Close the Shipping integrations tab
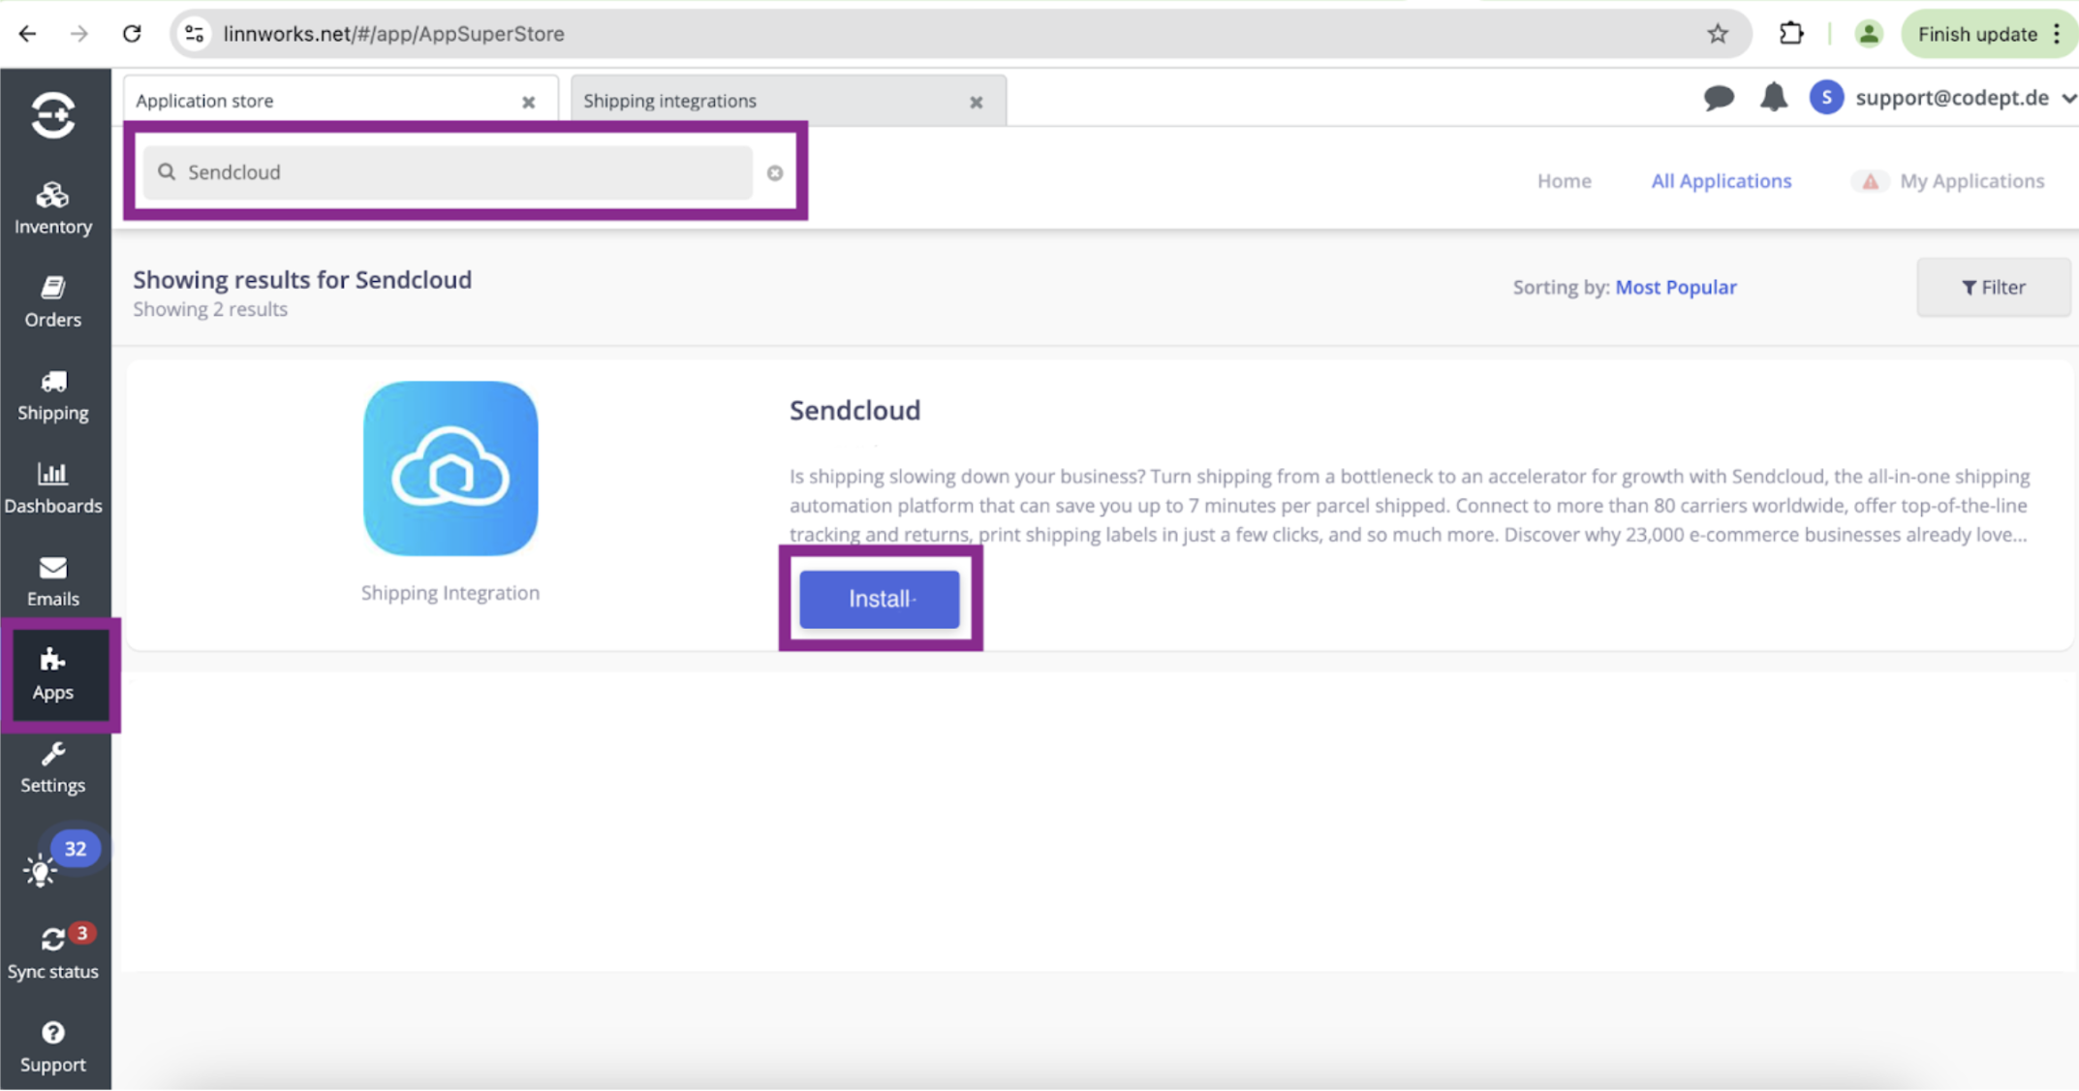2079x1091 pixels. click(976, 102)
